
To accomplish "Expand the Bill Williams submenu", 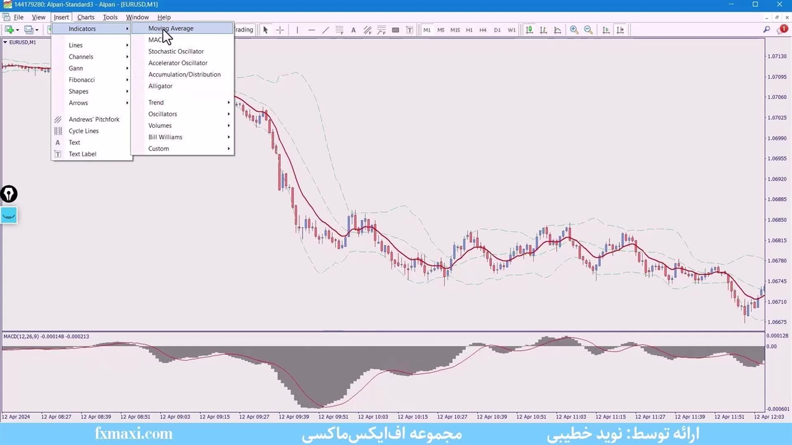I will tap(165, 137).
